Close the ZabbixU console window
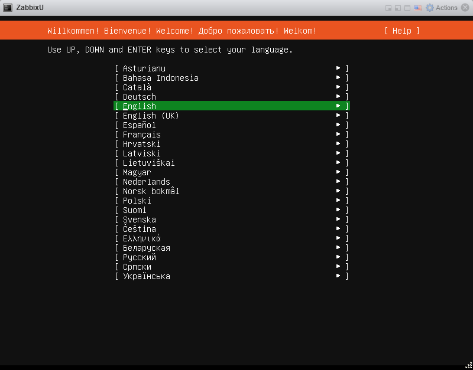 (465, 8)
